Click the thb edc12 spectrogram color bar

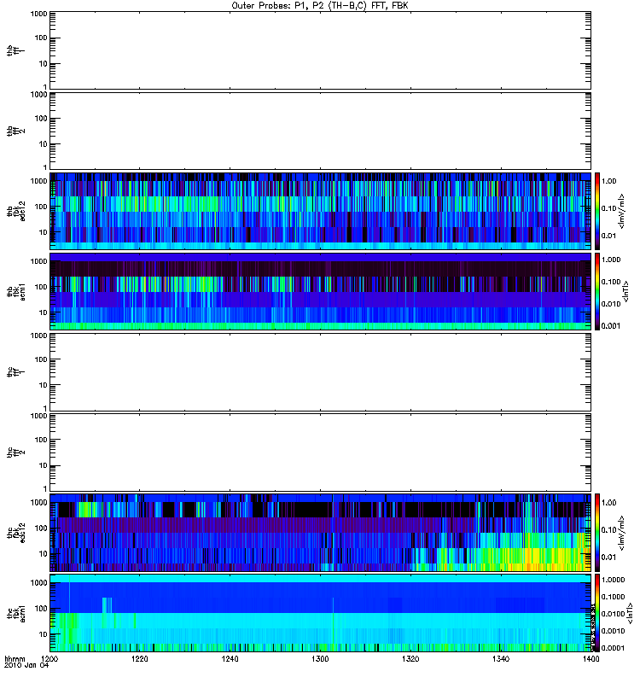[597, 211]
